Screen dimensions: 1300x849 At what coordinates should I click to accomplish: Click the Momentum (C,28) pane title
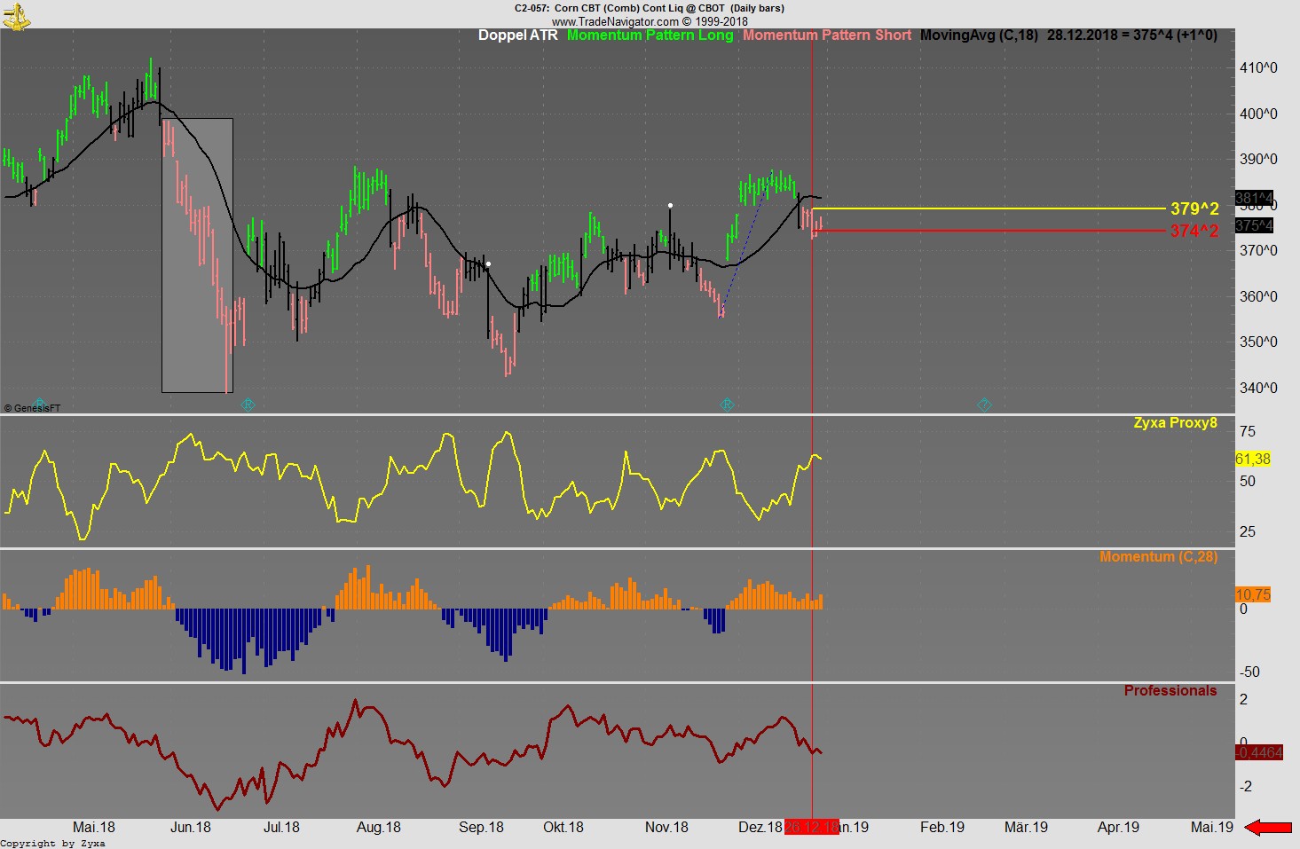coord(1158,557)
